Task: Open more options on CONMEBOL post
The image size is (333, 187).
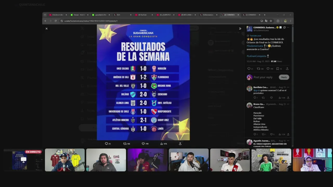Action: click(288, 27)
